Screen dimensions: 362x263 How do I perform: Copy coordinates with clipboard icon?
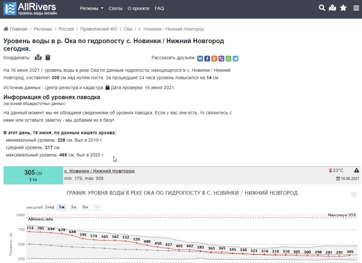tap(48, 58)
